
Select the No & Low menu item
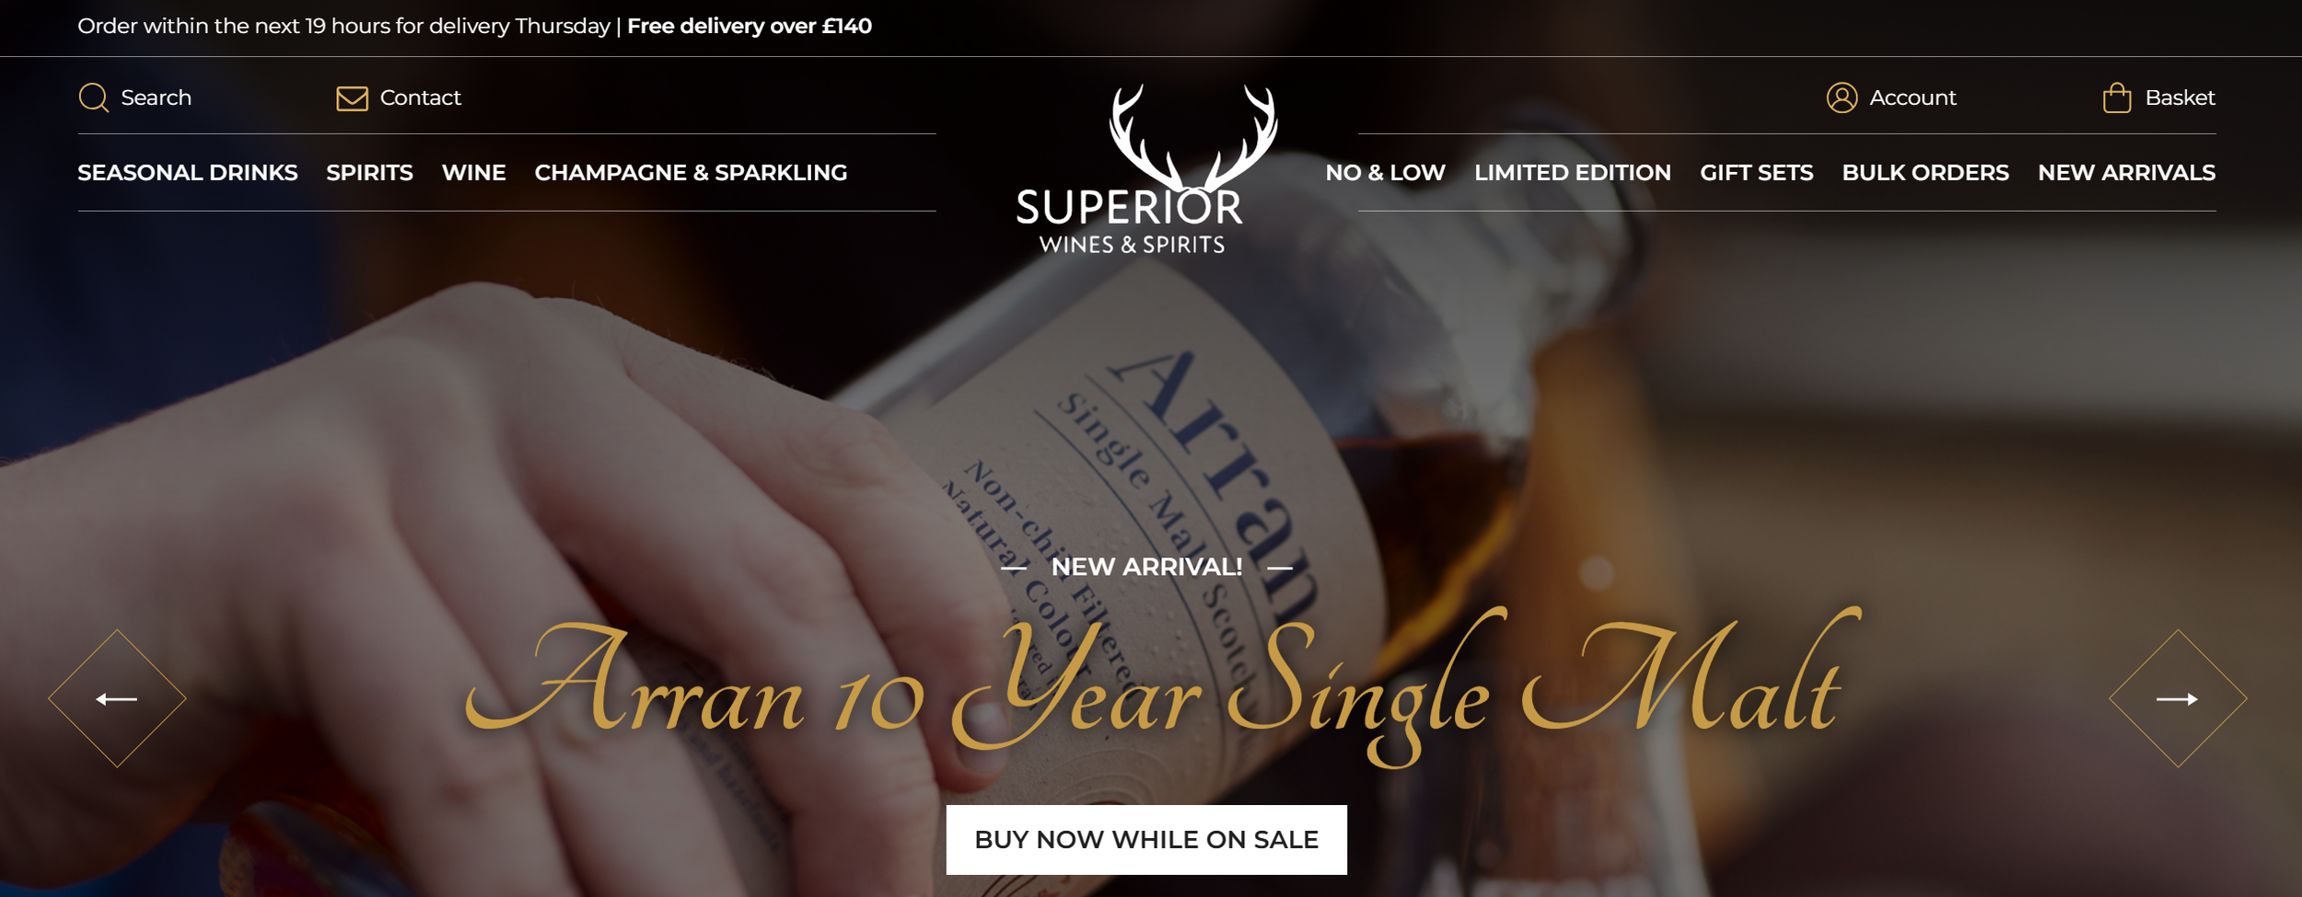[x=1385, y=173]
